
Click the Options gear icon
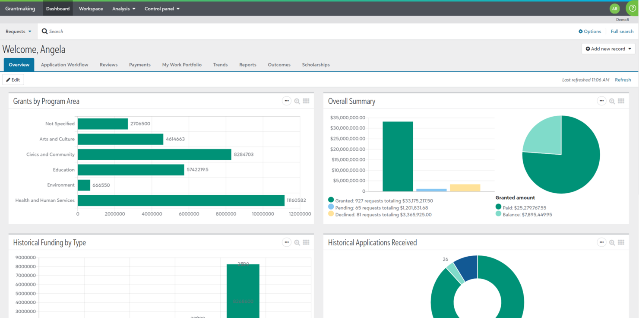click(581, 31)
